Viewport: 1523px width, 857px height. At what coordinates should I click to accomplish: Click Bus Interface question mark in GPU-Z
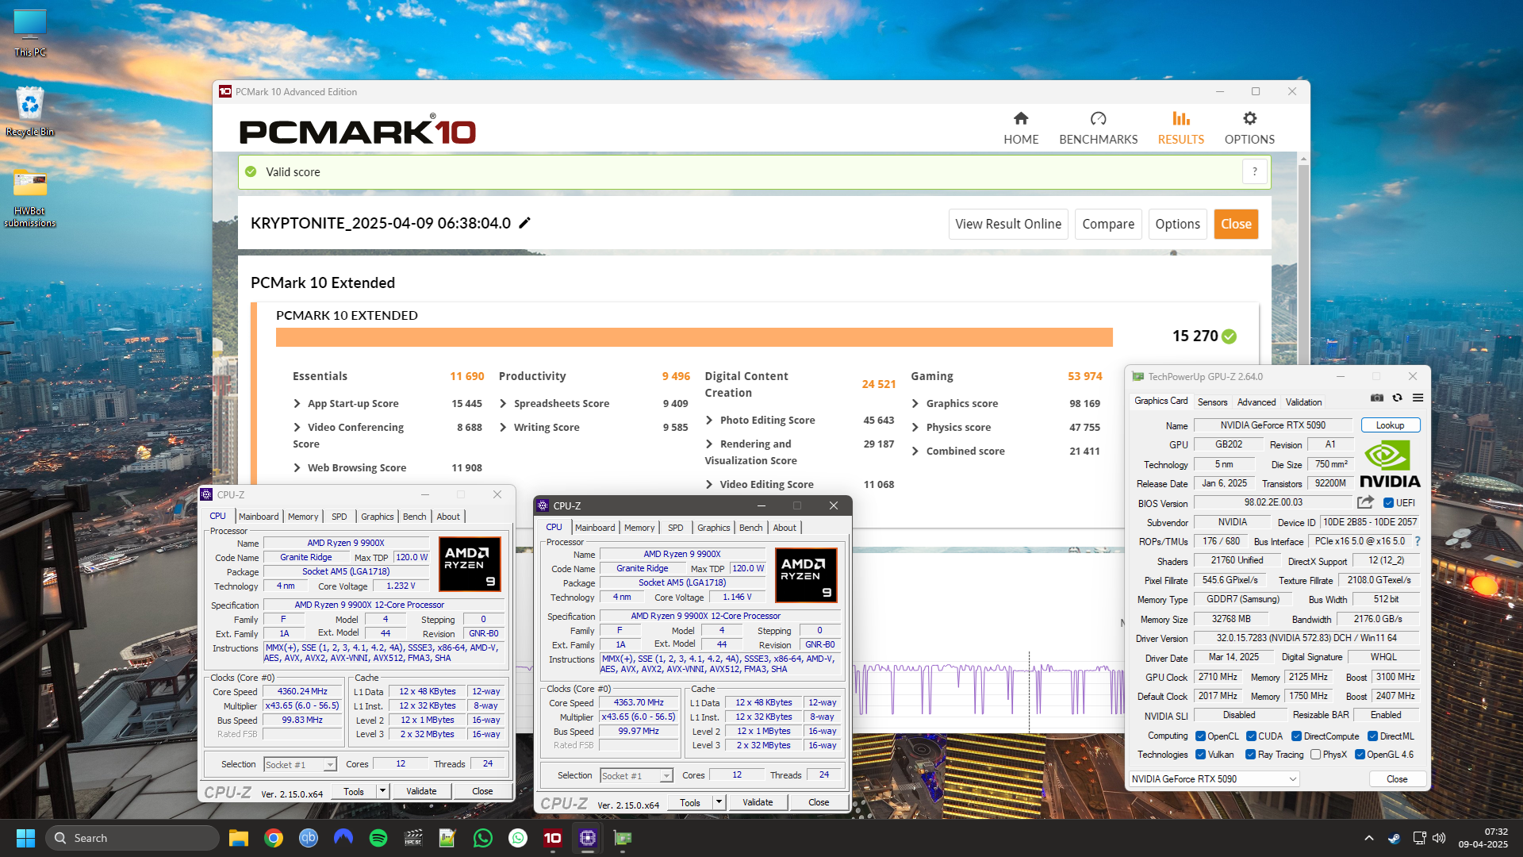point(1418,541)
